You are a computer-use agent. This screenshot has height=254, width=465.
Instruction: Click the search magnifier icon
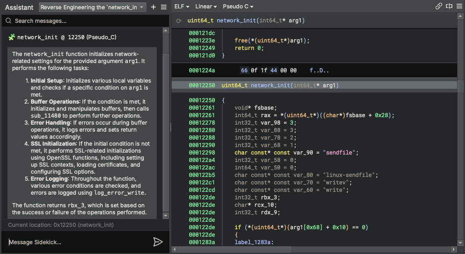pos(8,21)
